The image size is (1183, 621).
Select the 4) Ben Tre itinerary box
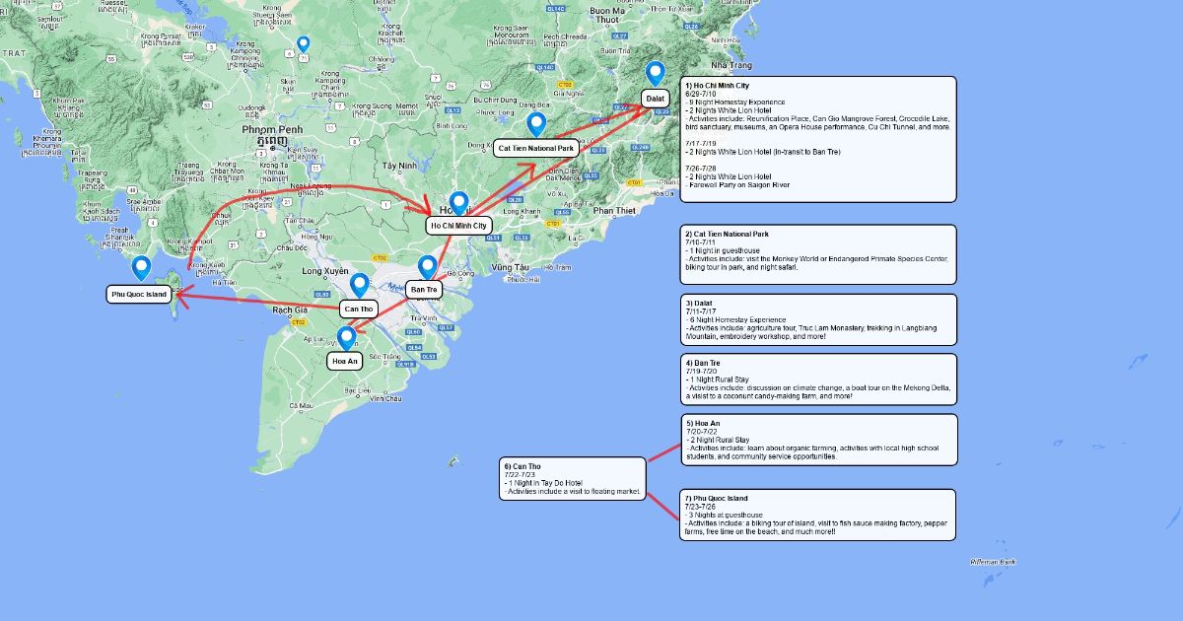(x=818, y=379)
